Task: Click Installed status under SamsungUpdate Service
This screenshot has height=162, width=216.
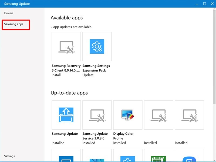Action: tap(89, 143)
